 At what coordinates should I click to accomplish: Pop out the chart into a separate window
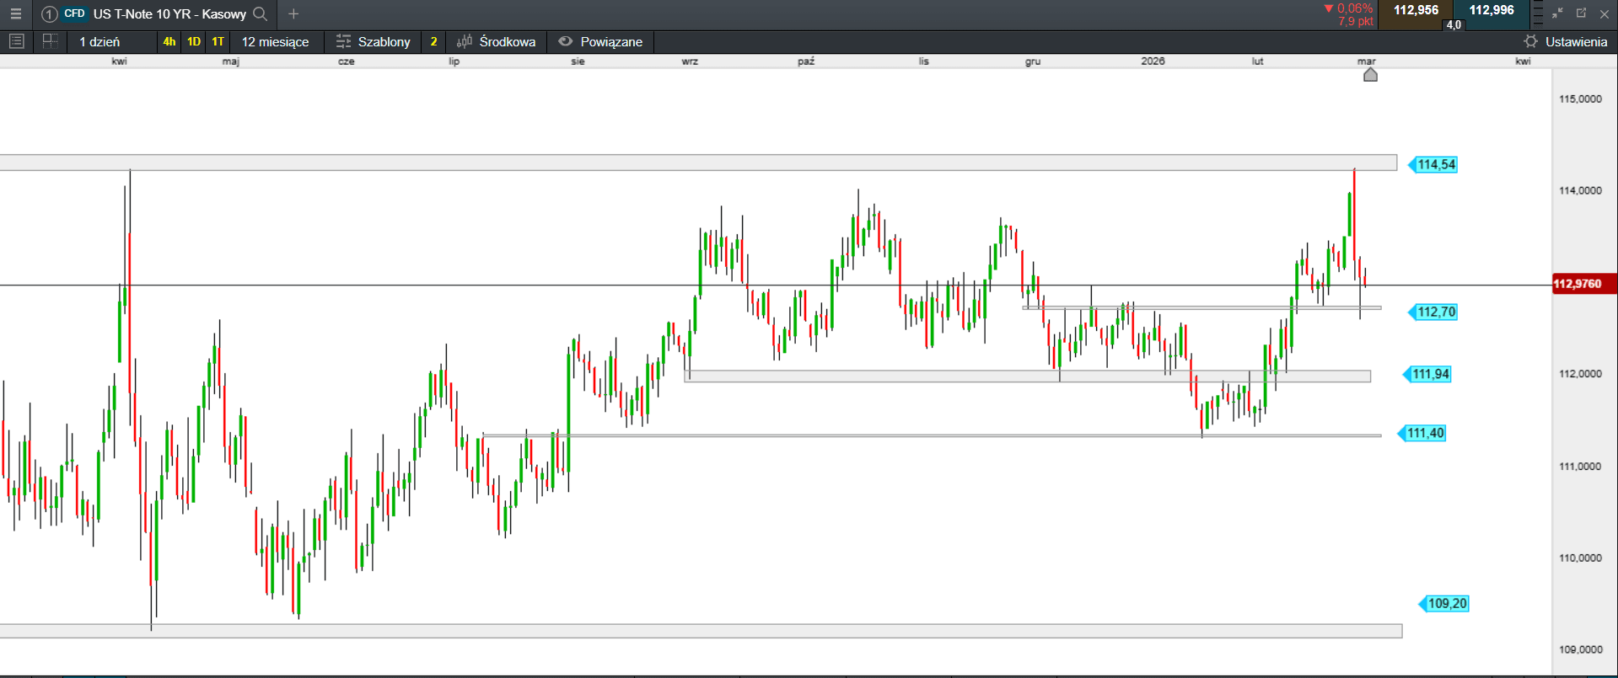(x=1581, y=13)
